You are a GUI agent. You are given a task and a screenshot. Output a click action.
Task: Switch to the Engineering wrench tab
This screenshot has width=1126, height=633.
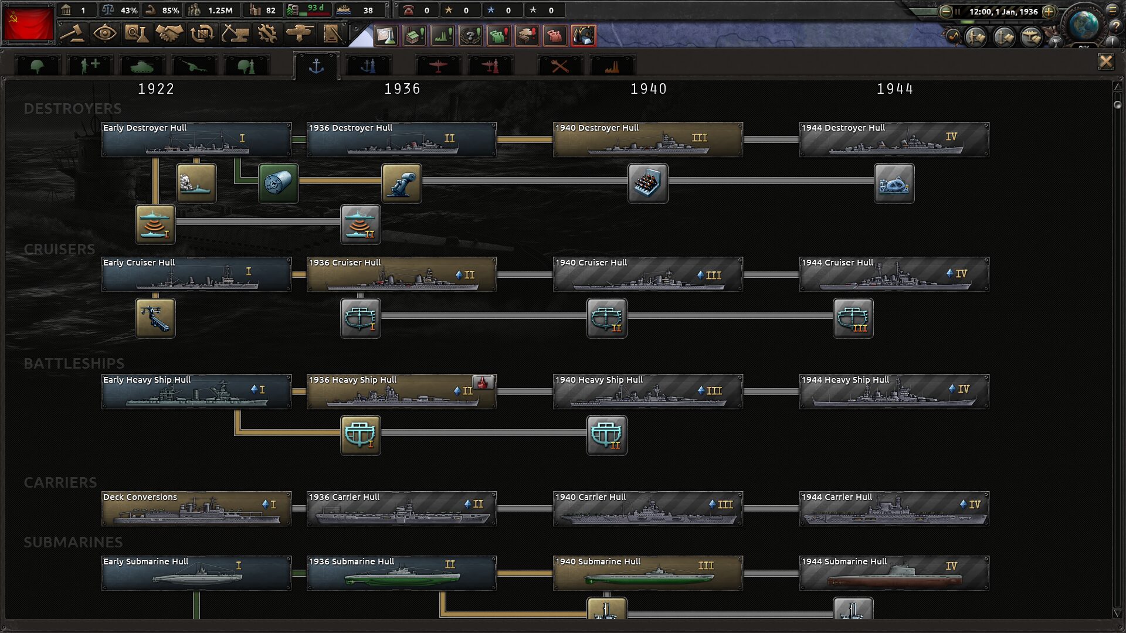[560, 66]
